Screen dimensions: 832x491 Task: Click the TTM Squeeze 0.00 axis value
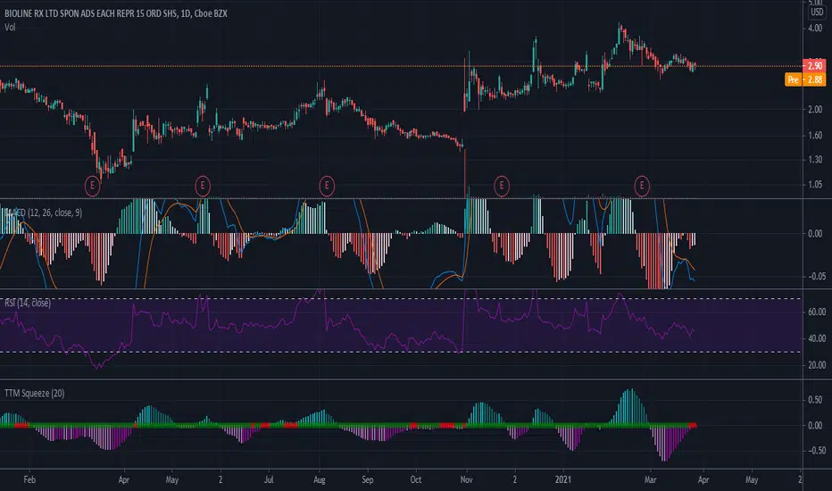pos(815,425)
